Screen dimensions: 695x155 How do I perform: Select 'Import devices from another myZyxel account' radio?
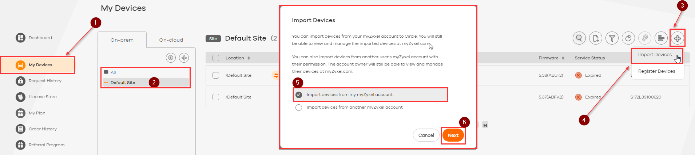point(299,108)
